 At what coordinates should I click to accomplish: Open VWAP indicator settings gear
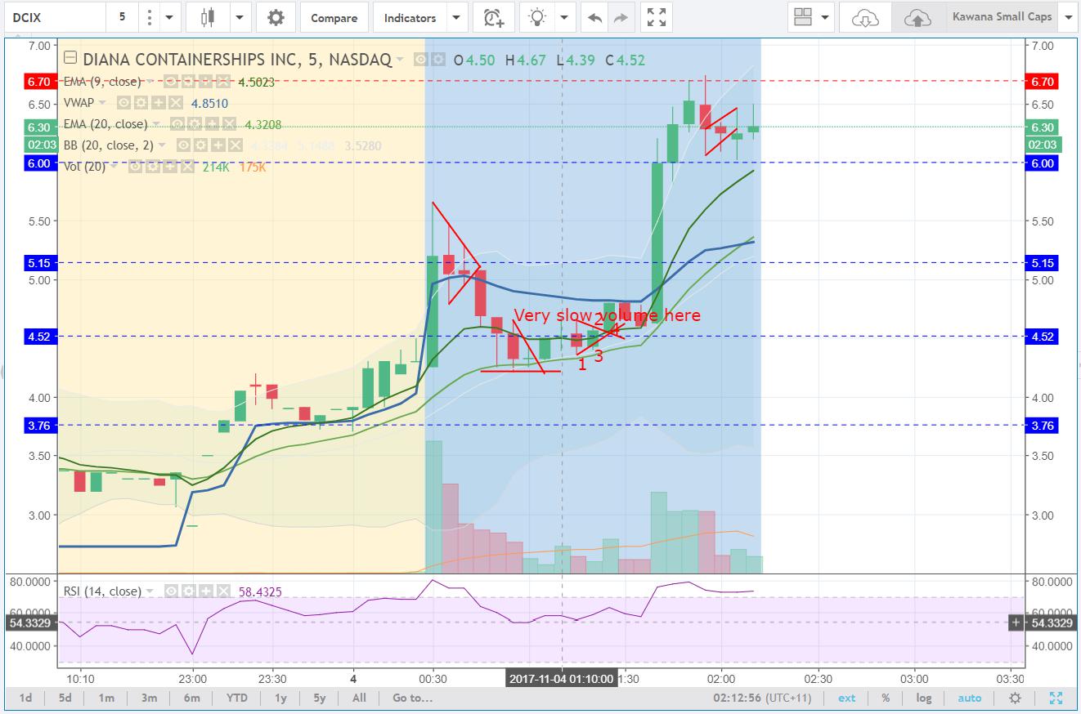click(140, 103)
